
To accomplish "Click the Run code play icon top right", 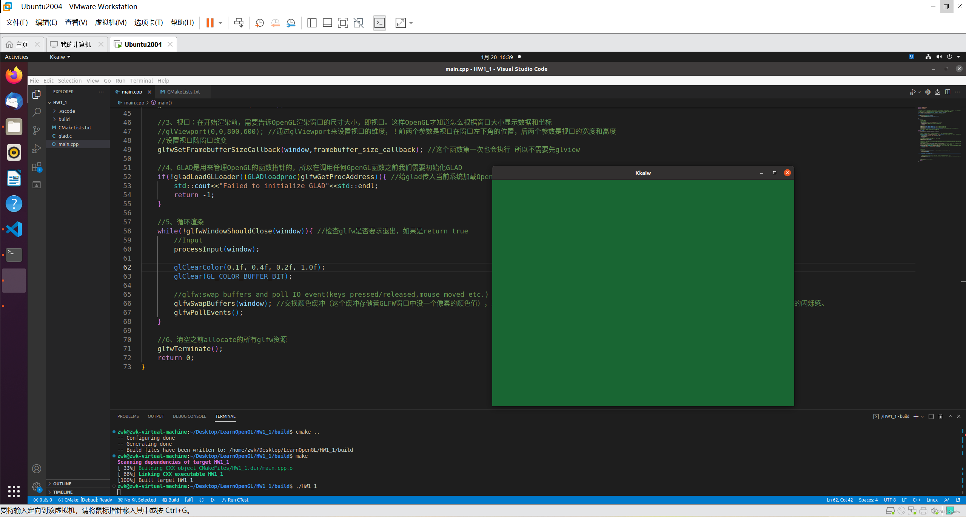I will click(912, 92).
